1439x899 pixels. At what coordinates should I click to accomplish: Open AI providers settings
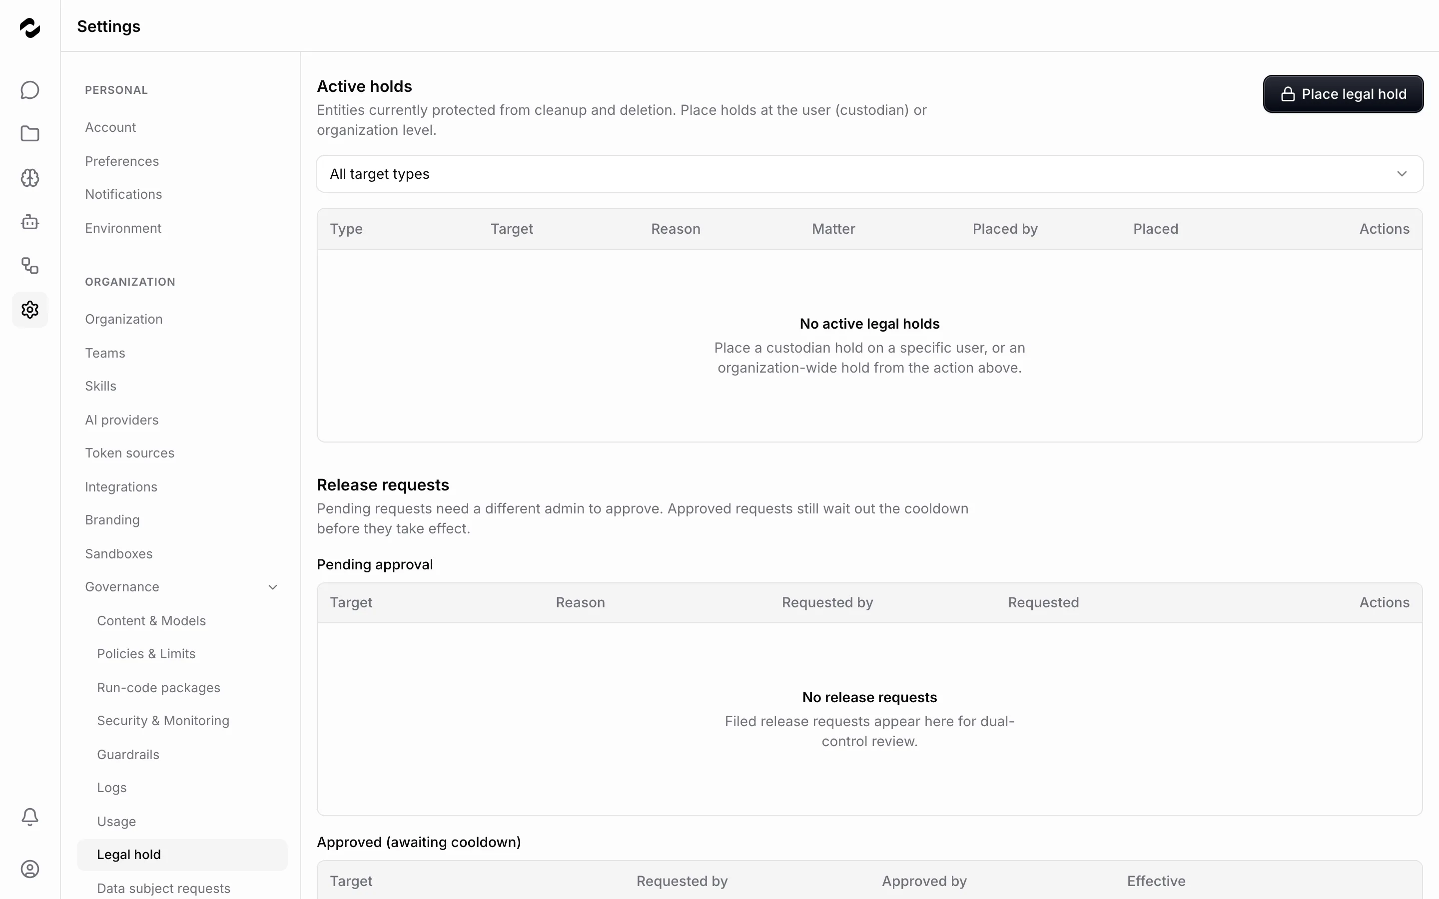[x=122, y=421]
